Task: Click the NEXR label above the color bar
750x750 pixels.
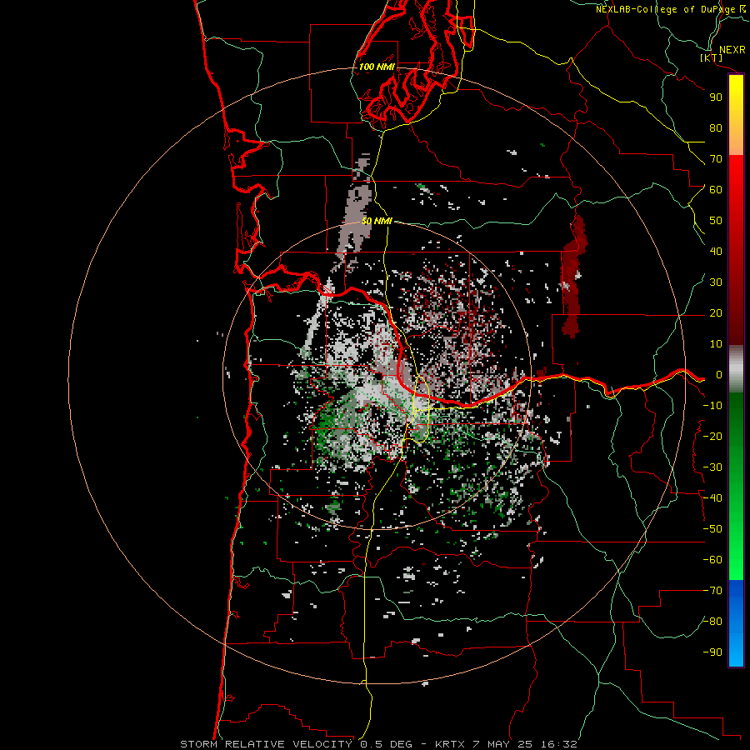Action: click(732, 50)
